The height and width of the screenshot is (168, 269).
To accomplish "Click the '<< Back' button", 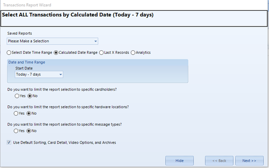I will [x=219, y=161].
